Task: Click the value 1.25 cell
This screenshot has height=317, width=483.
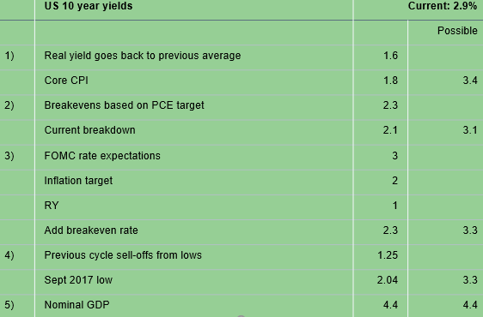Action: coord(381,257)
